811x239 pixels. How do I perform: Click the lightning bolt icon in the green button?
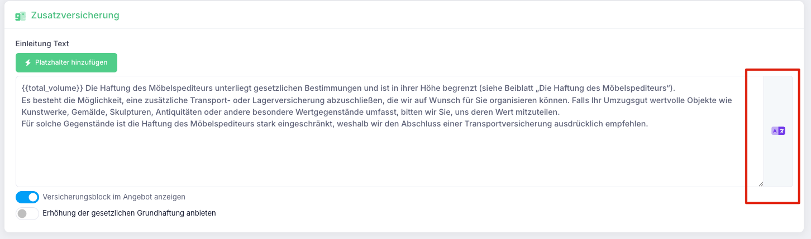[28, 63]
